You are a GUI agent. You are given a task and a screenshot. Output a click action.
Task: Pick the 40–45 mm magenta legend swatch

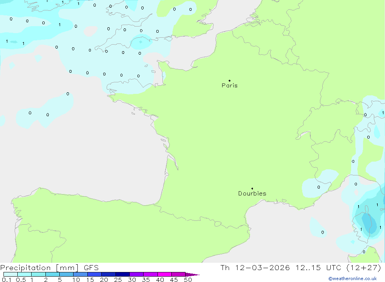click(x=164, y=274)
